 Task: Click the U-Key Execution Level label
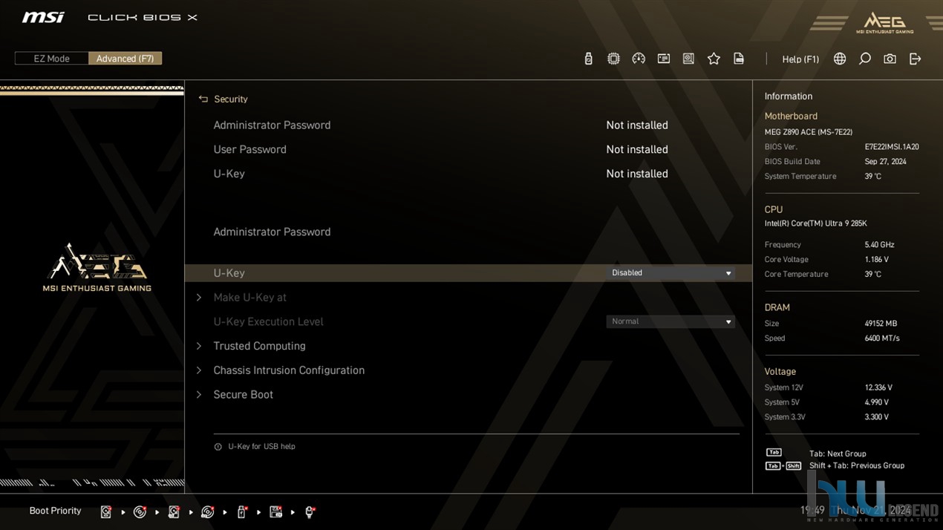click(x=268, y=322)
